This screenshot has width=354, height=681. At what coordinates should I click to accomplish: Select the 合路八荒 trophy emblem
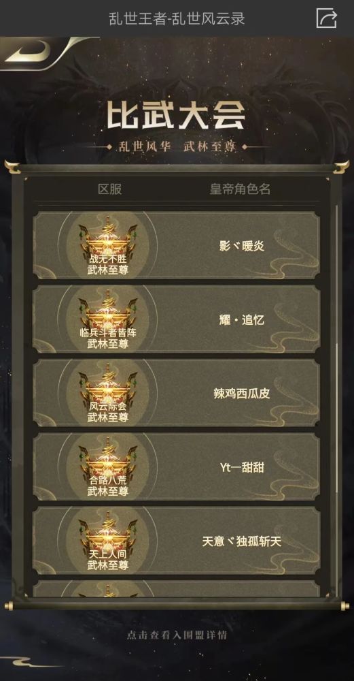(x=108, y=467)
